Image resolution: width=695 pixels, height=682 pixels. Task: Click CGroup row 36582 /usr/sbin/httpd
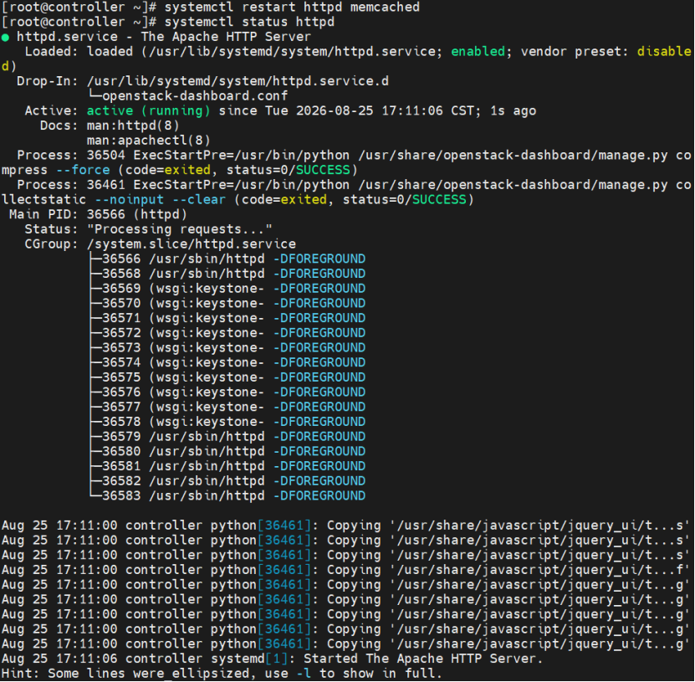point(227,481)
